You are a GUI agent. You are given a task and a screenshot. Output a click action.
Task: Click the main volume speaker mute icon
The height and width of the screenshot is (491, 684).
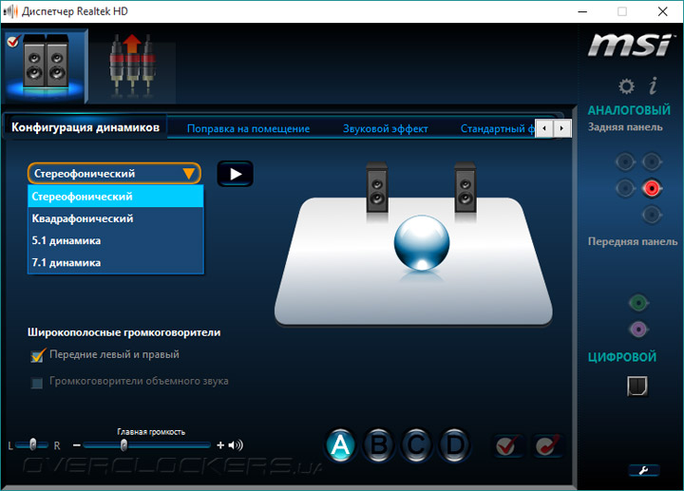coord(236,445)
